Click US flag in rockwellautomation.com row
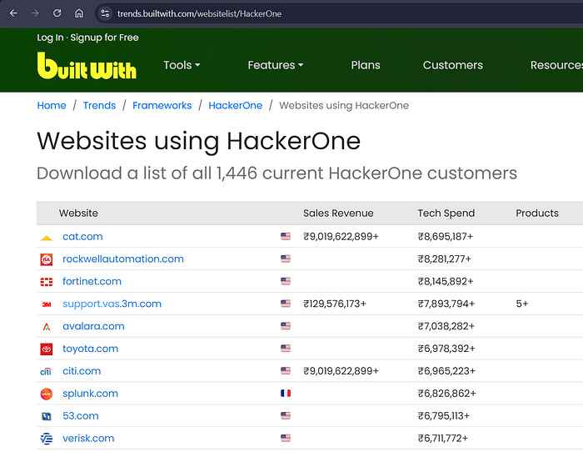 [286, 259]
